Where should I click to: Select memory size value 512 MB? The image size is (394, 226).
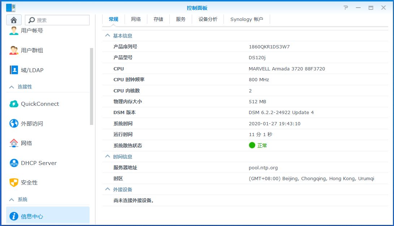[x=257, y=101]
